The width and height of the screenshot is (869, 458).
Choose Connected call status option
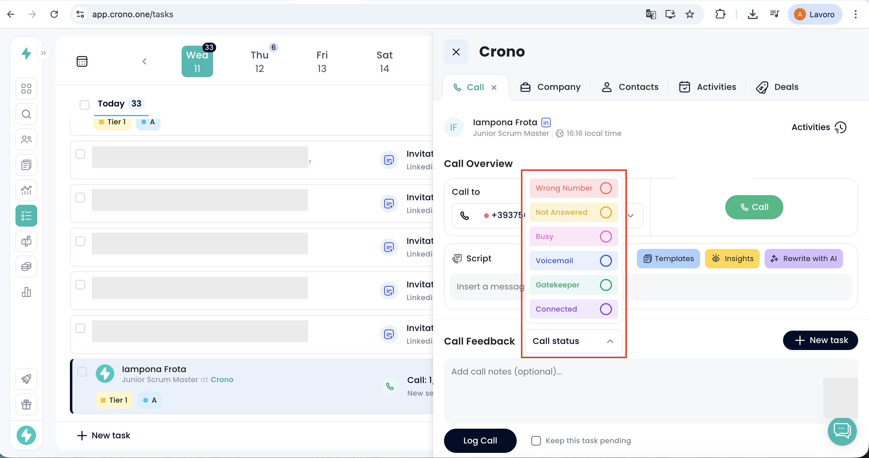point(574,309)
